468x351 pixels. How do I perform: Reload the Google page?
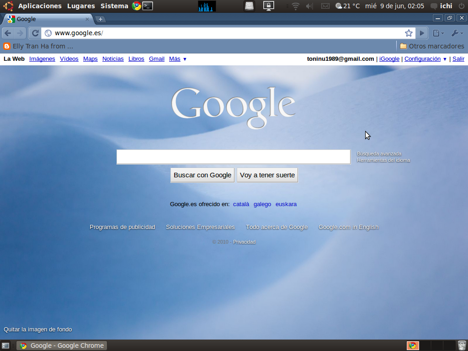pos(35,33)
